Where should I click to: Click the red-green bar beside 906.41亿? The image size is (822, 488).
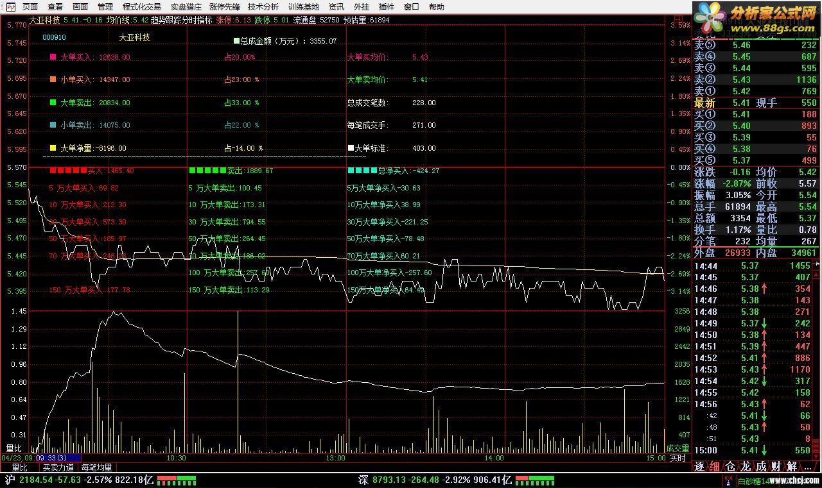tap(534, 480)
